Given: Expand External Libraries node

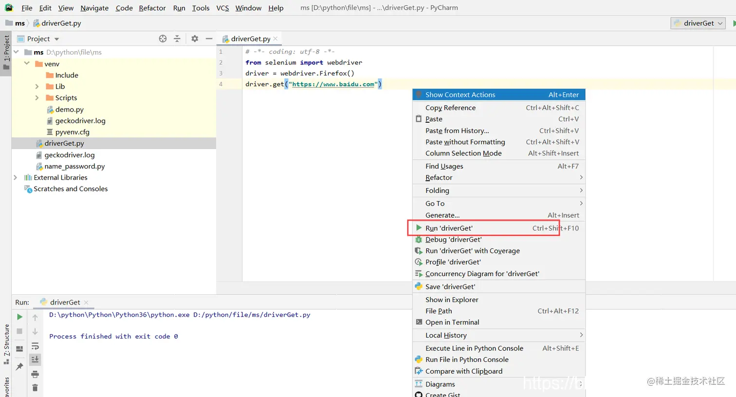Looking at the screenshot, I should coord(16,177).
